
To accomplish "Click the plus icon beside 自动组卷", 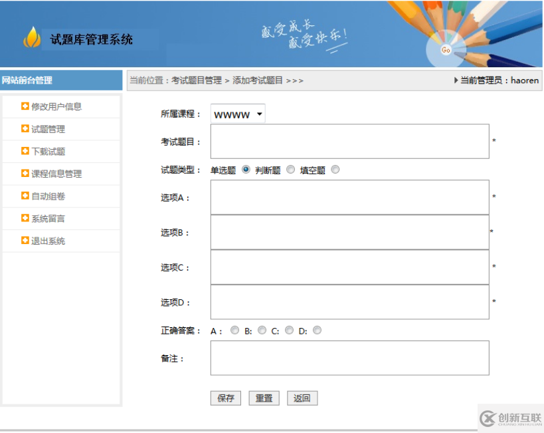I will (x=25, y=196).
